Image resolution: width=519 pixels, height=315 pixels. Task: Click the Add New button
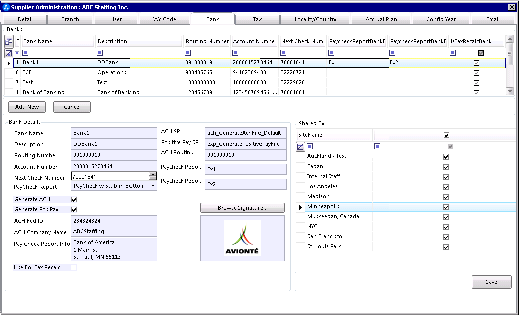[x=27, y=107]
